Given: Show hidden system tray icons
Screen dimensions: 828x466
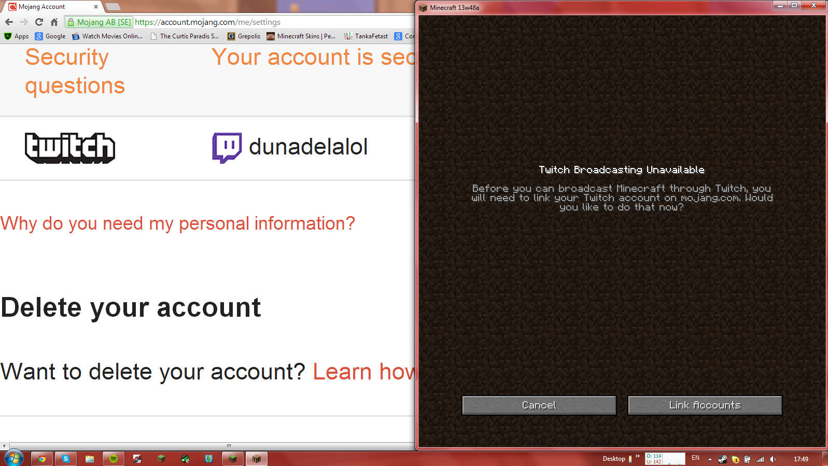Looking at the screenshot, I should [710, 459].
